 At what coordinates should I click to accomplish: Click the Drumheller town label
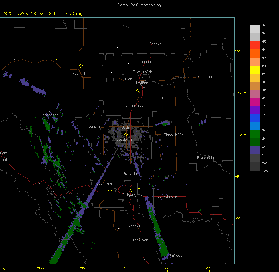[206, 157]
